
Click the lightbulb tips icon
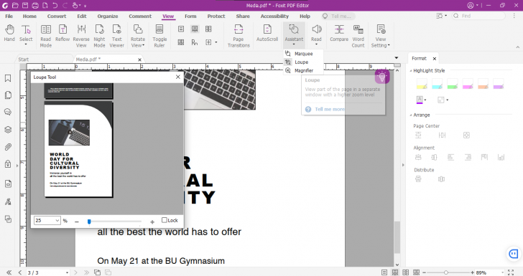(382, 77)
